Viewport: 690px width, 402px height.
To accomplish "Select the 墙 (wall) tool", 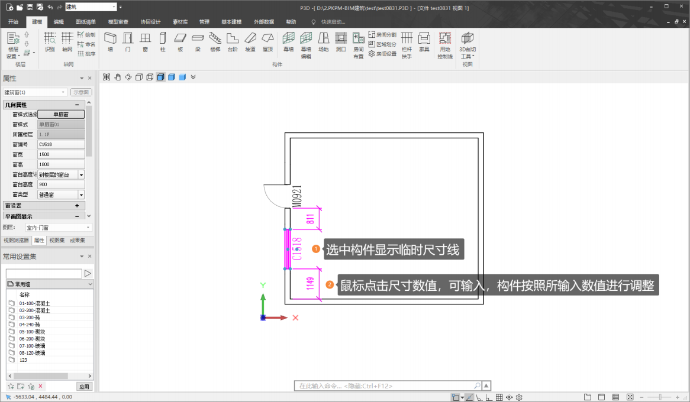I will coord(110,41).
